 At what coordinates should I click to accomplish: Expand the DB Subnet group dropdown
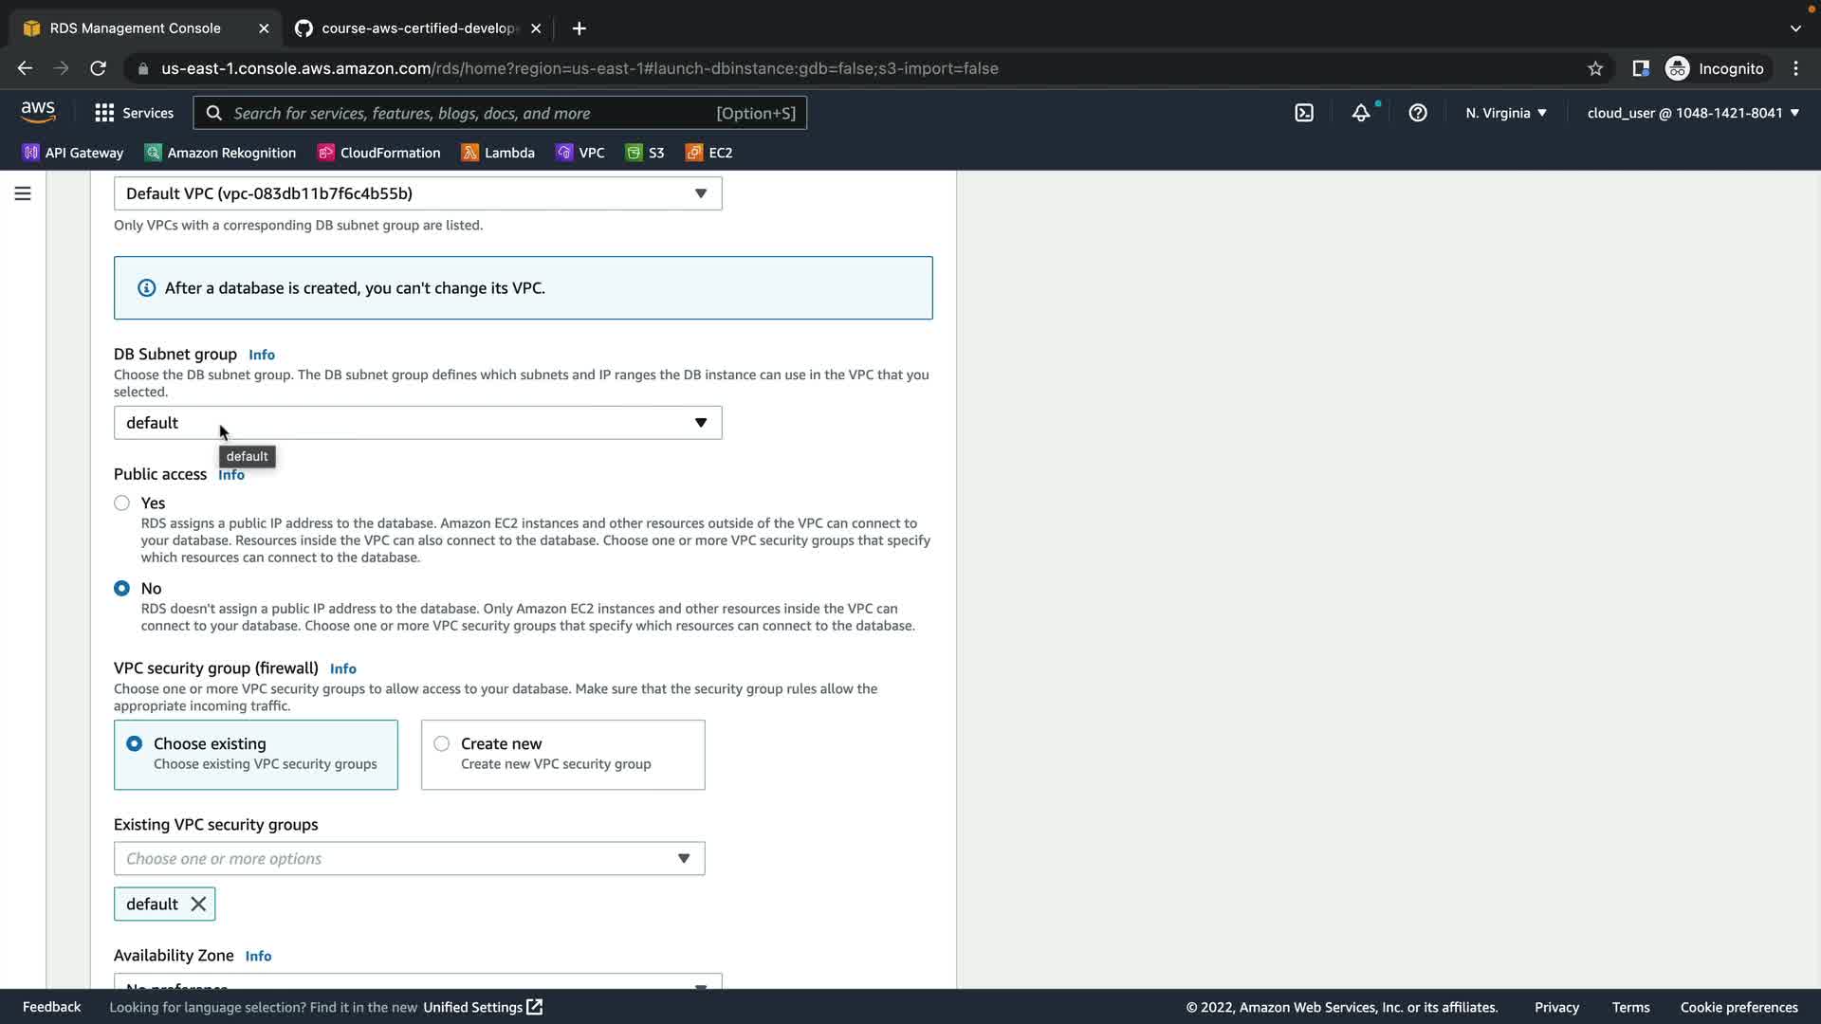pyautogui.click(x=417, y=423)
